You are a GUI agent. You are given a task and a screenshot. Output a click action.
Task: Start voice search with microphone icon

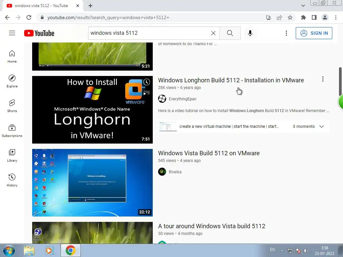click(x=250, y=33)
